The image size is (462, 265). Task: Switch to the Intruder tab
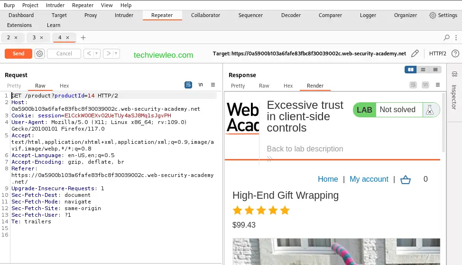tap(124, 15)
